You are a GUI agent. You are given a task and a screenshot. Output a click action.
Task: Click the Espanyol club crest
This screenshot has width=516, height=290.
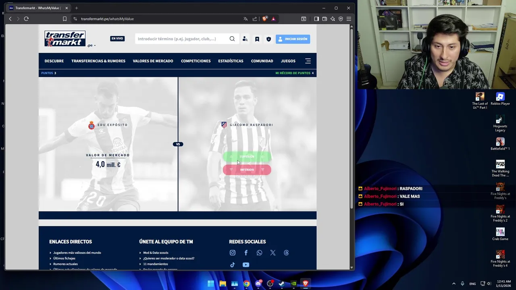92,125
